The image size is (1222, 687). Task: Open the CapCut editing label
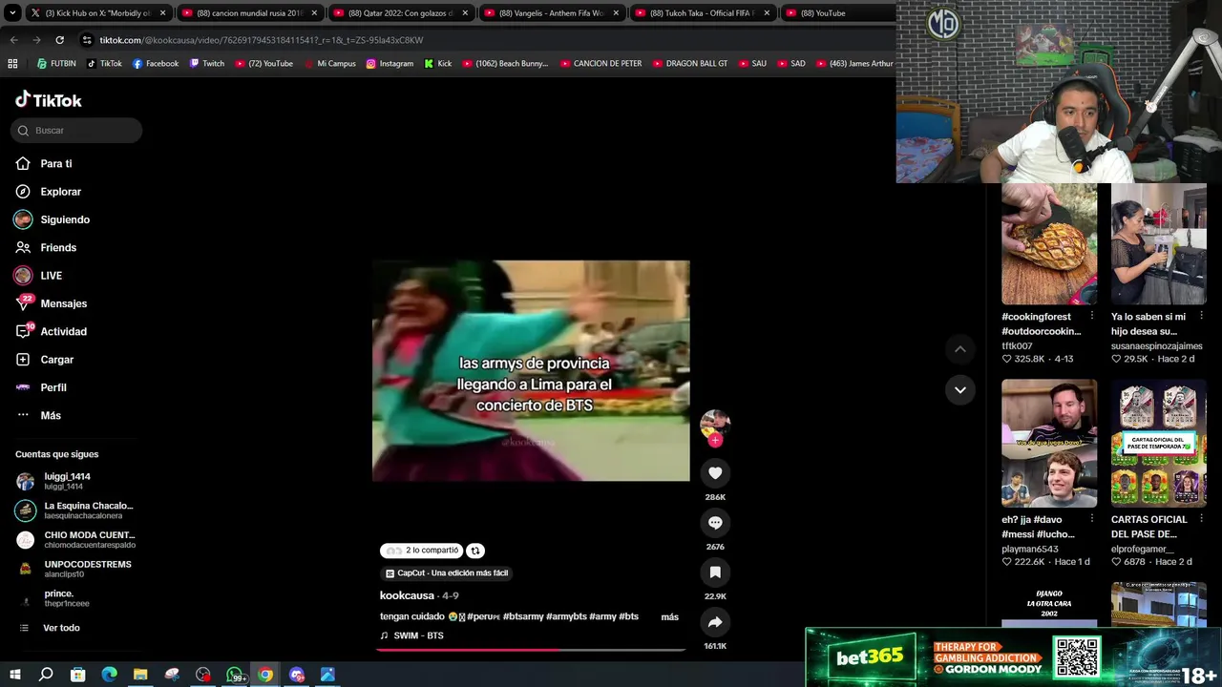[446, 573]
